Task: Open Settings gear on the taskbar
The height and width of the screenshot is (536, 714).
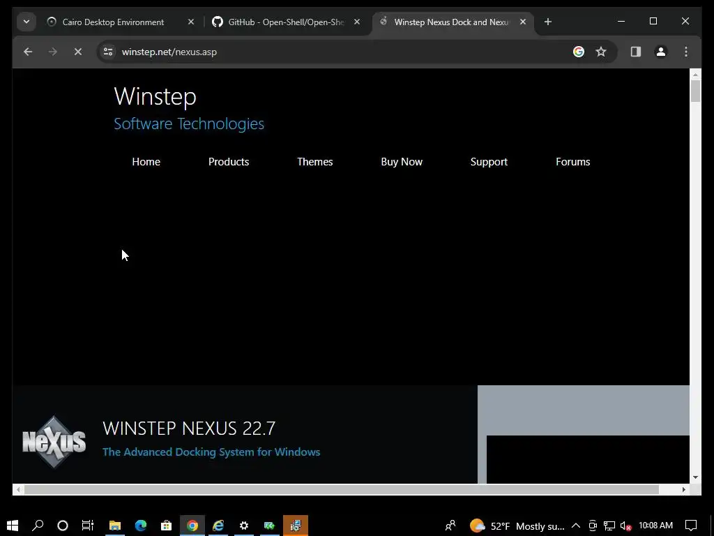Action: click(244, 526)
